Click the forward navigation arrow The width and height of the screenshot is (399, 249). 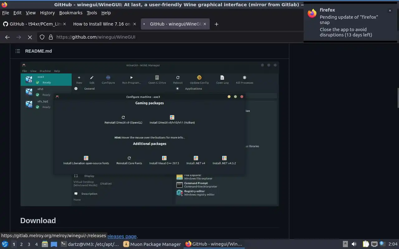(19, 37)
